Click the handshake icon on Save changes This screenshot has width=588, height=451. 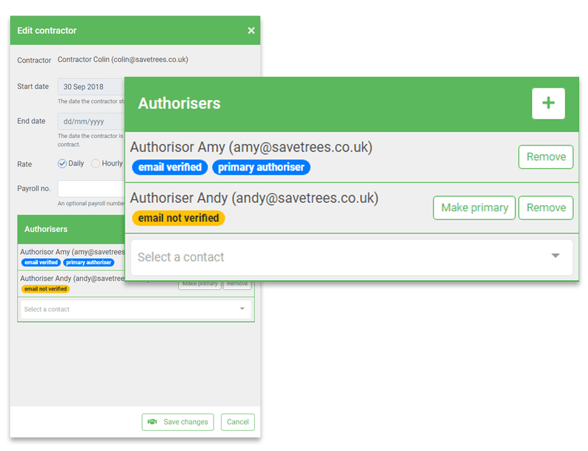(152, 422)
